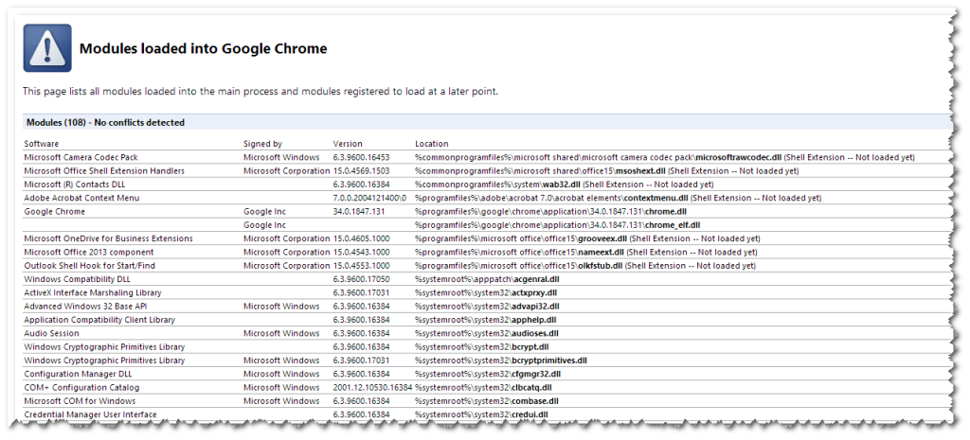Viewport: 970px width, 440px height.
Task: Select 'COM+ Configuration Catalog' entry
Action: tap(81, 387)
